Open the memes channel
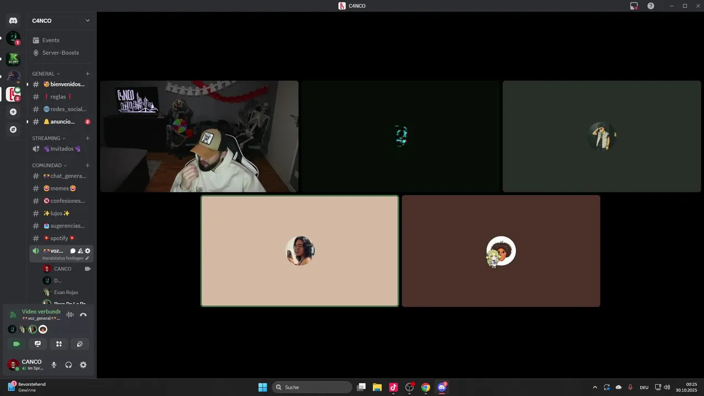This screenshot has height=396, width=704. click(62, 188)
